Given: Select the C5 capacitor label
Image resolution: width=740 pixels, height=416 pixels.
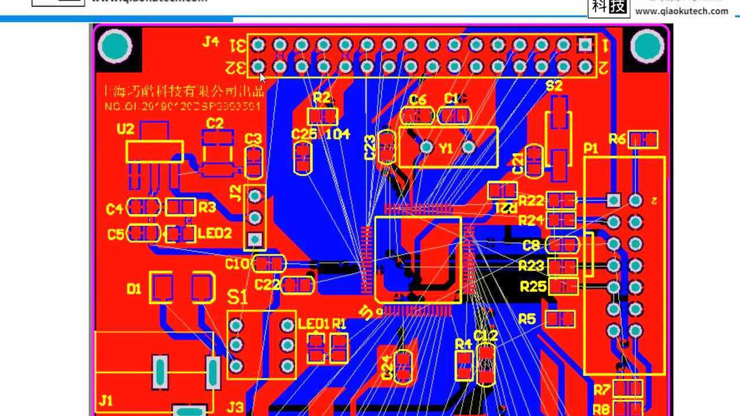Looking at the screenshot, I should pyautogui.click(x=116, y=234).
